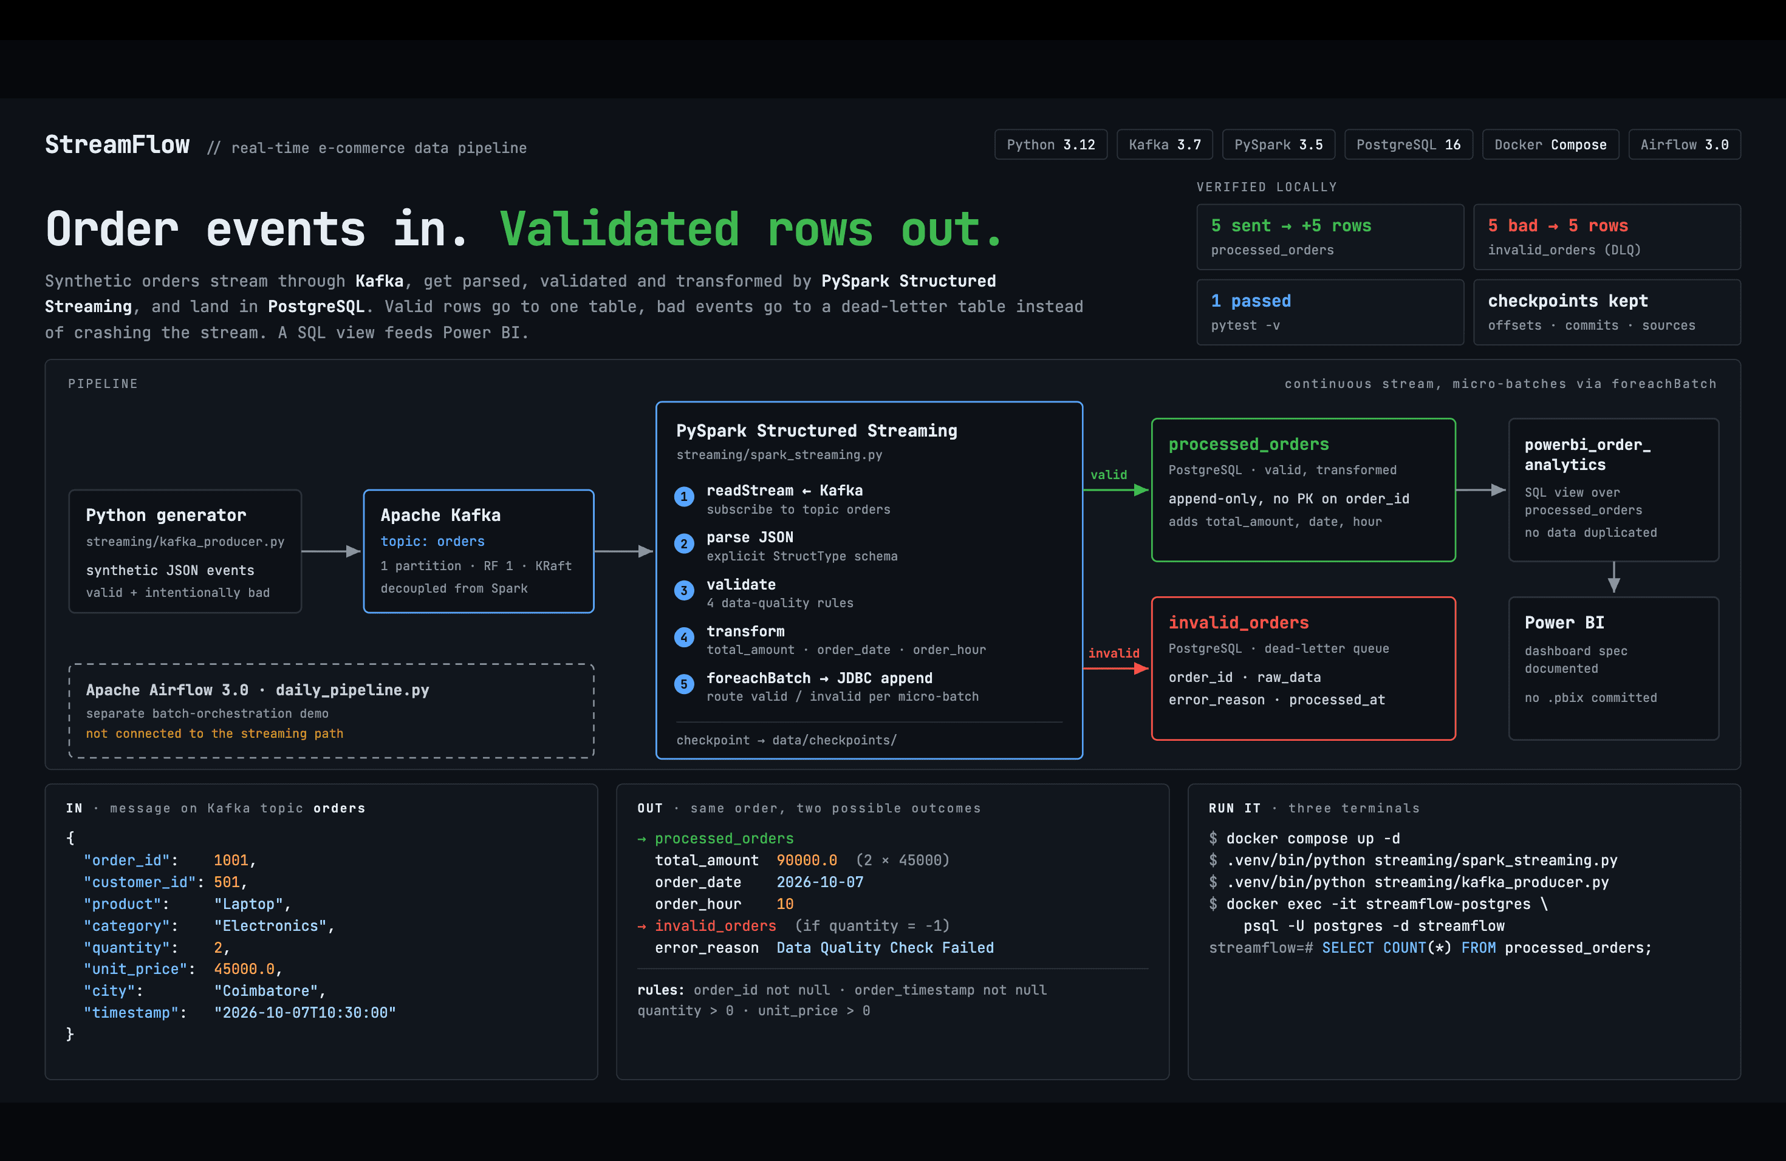Click 'streaming/spark_streaming.py' path under PySpark heading
1786x1161 pixels.
[779, 455]
